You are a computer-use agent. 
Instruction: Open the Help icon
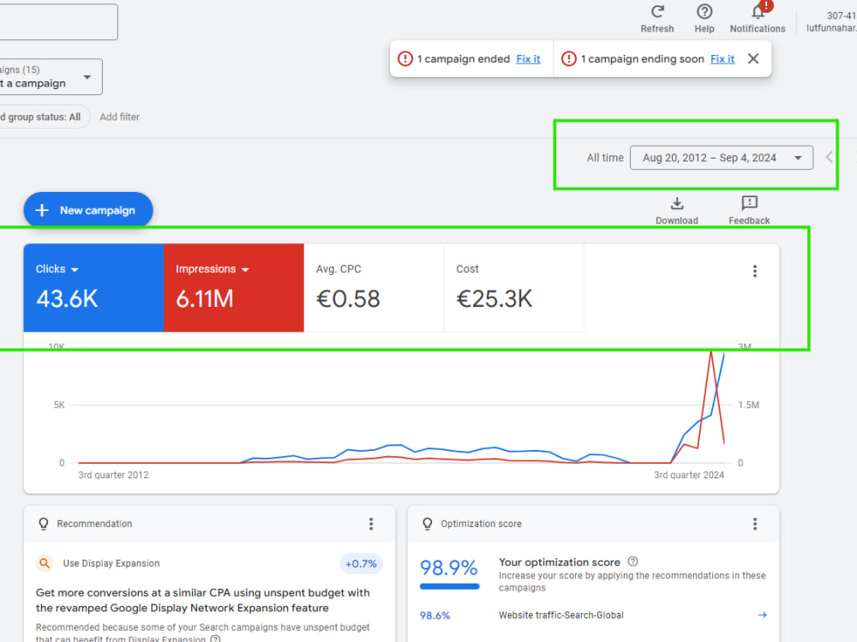click(704, 11)
